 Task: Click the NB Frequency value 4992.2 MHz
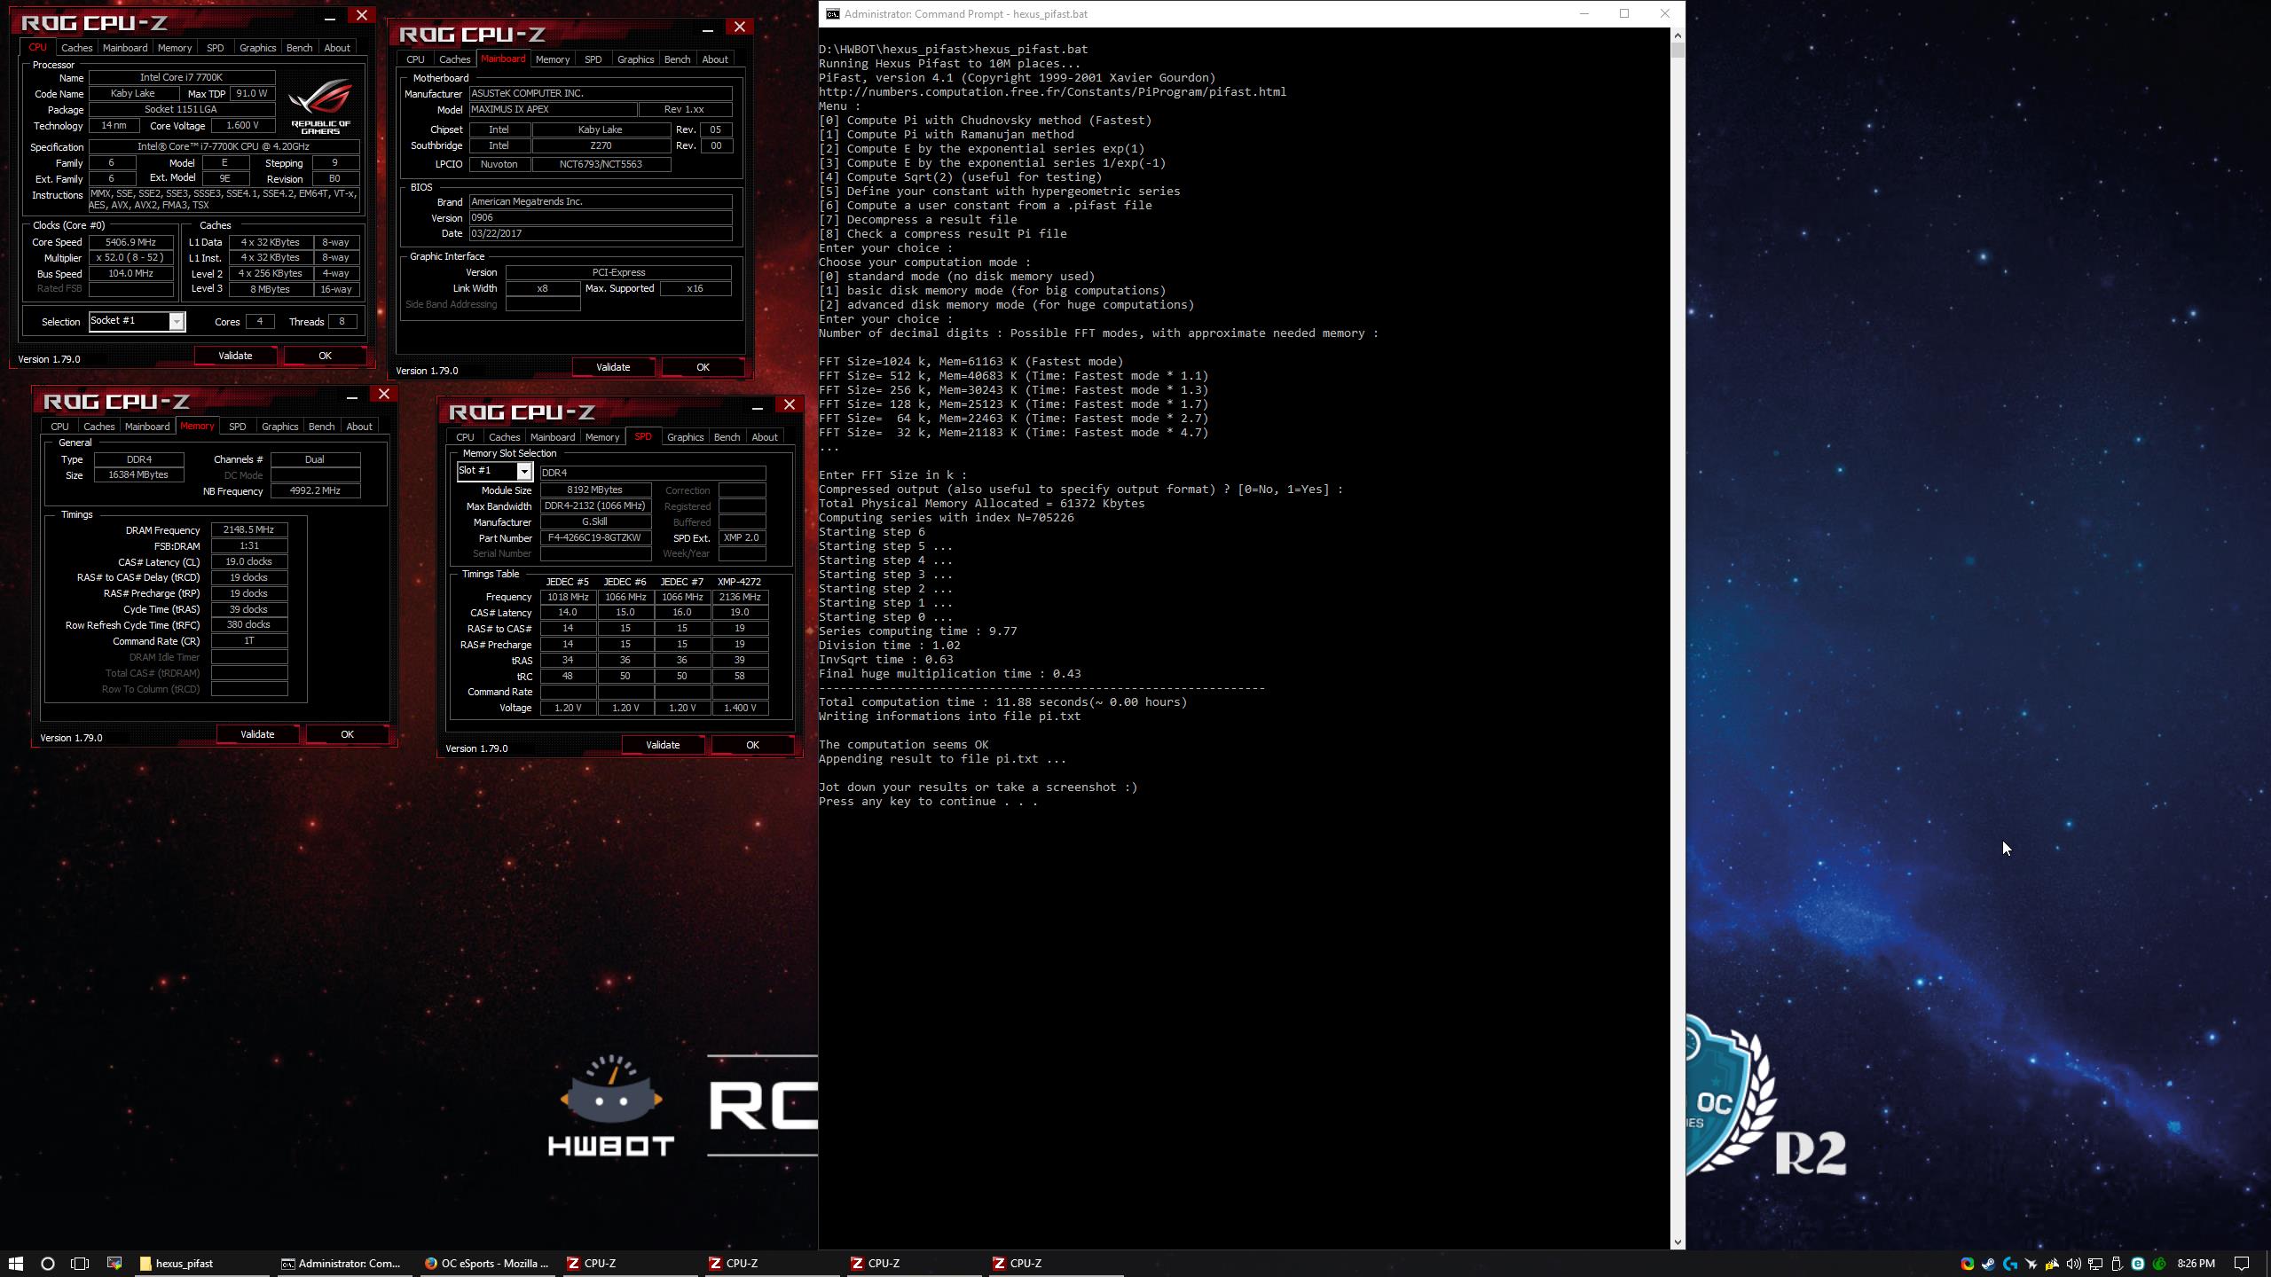coord(315,490)
